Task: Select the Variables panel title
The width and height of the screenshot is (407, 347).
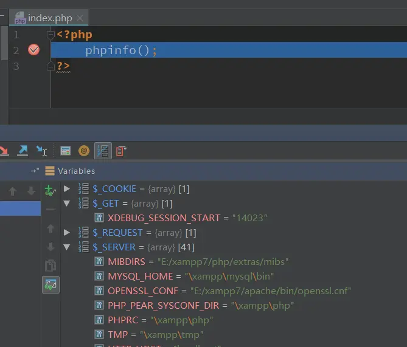Action: (x=76, y=171)
